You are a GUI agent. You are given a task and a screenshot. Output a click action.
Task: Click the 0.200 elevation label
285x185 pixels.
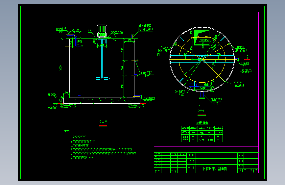52,95
